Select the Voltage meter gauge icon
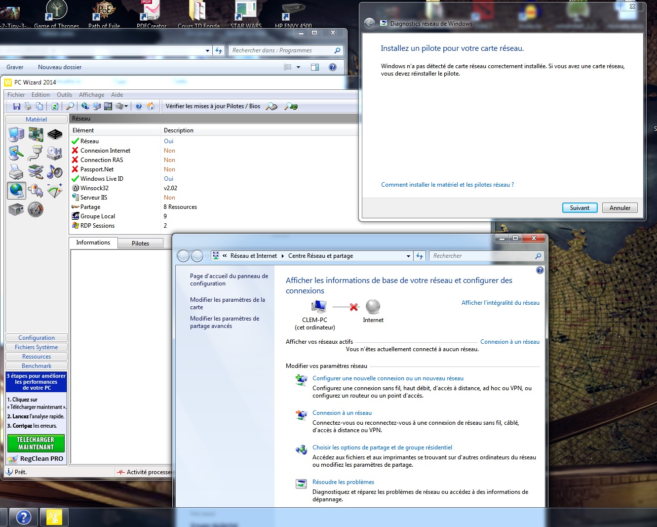This screenshot has height=527, width=657. pyautogui.click(x=55, y=191)
